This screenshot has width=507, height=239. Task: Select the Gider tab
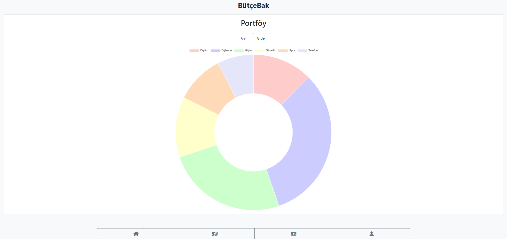point(261,38)
